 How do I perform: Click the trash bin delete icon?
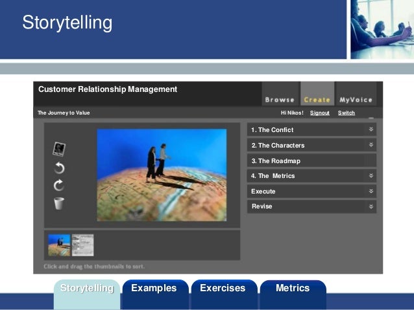pyautogui.click(x=58, y=203)
